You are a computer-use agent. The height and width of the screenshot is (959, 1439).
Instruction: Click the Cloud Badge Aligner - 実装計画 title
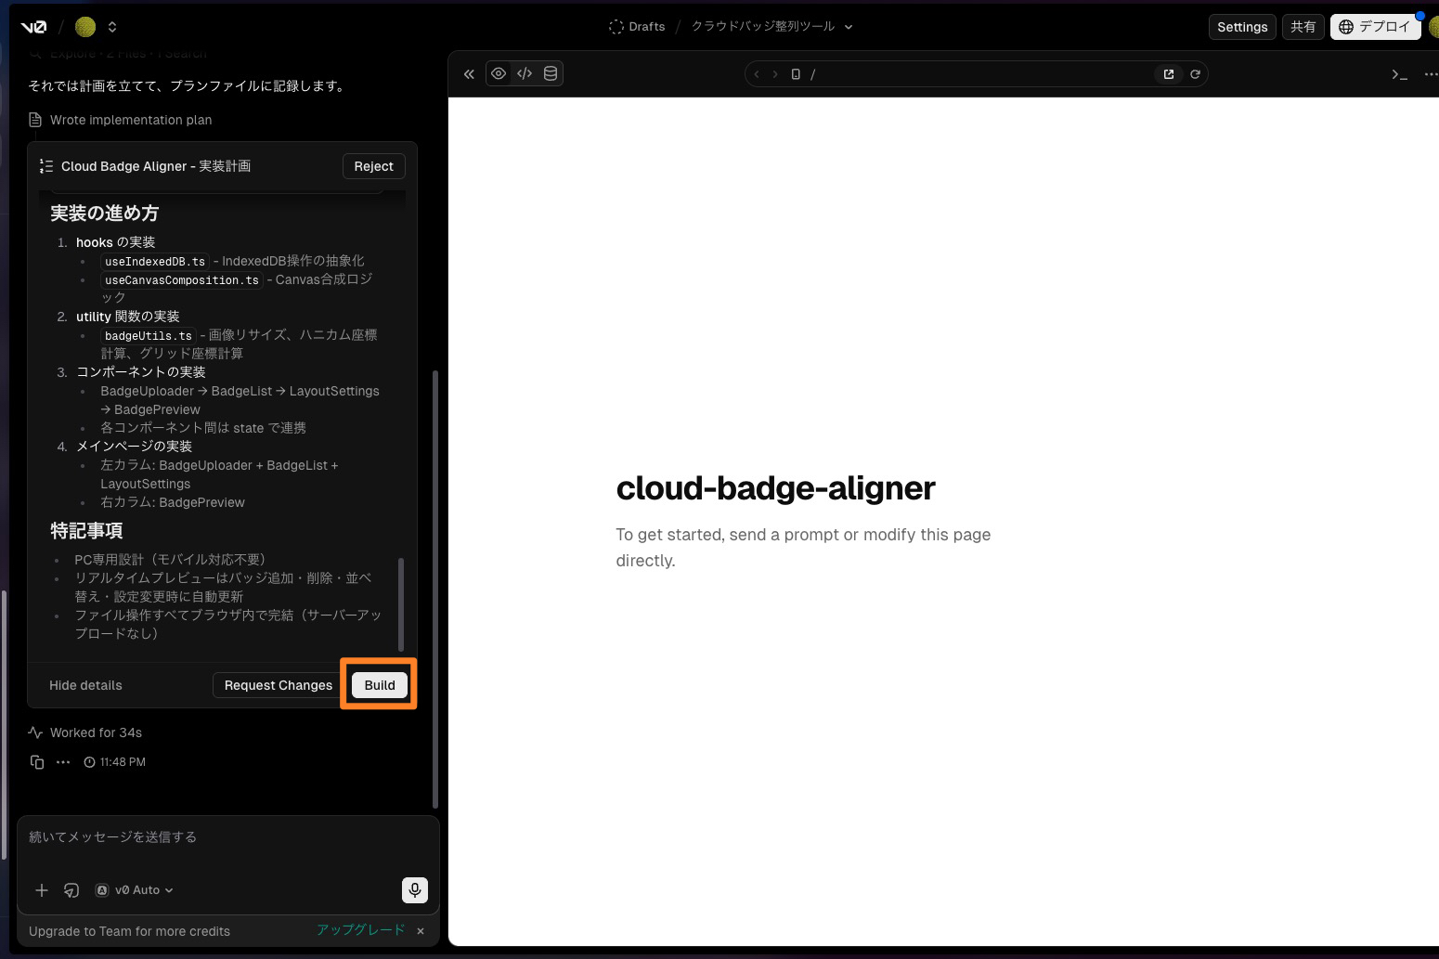pos(156,166)
